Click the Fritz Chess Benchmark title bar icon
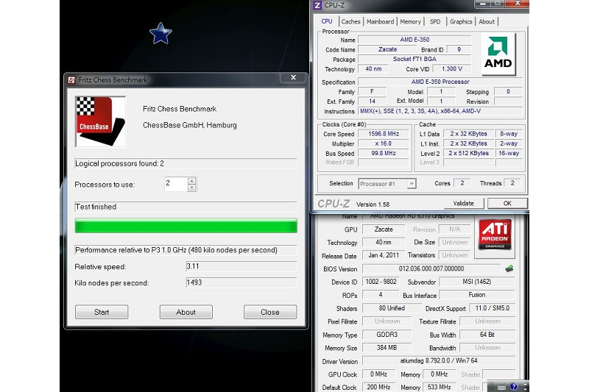This screenshot has width=589, height=392. pos(71,80)
